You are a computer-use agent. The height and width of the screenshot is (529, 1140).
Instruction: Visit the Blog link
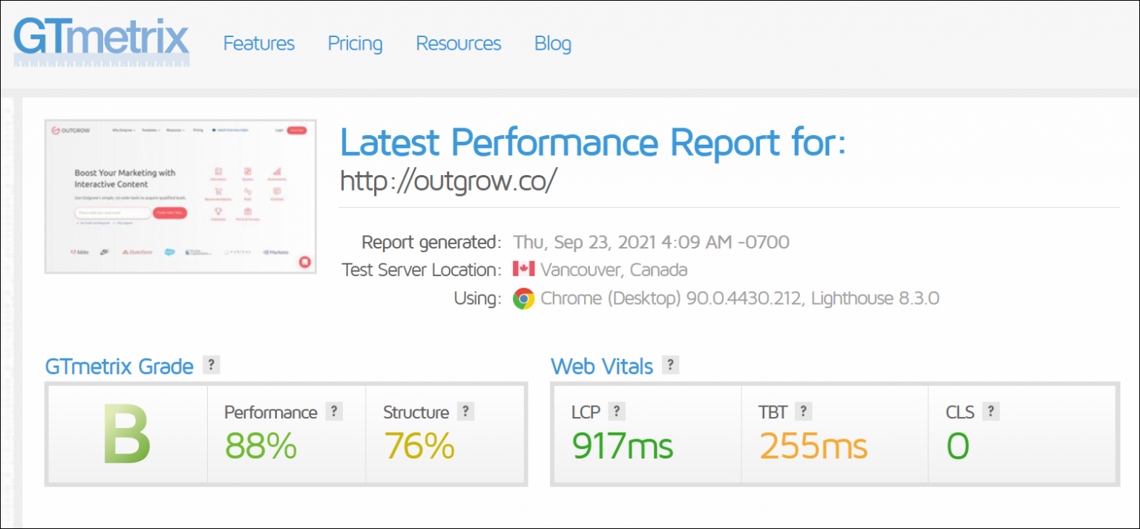(x=553, y=44)
